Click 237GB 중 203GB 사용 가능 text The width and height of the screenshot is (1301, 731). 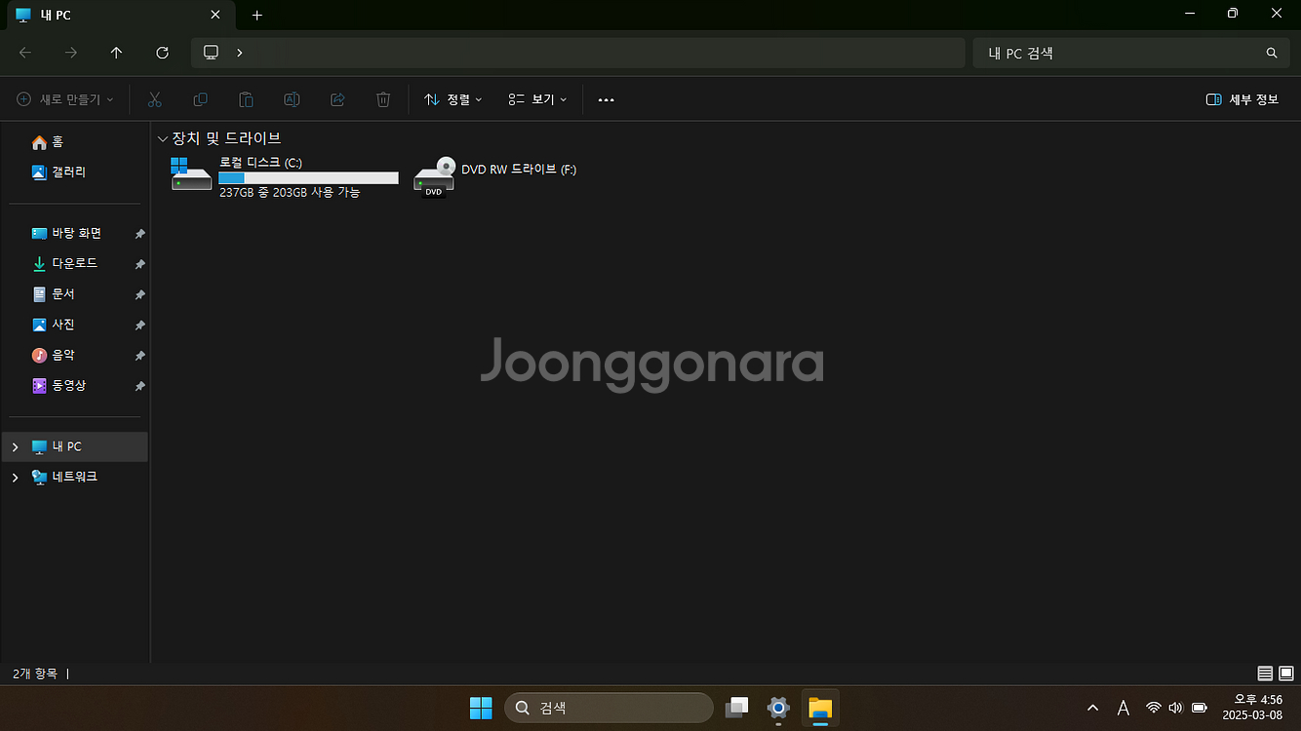coord(290,193)
